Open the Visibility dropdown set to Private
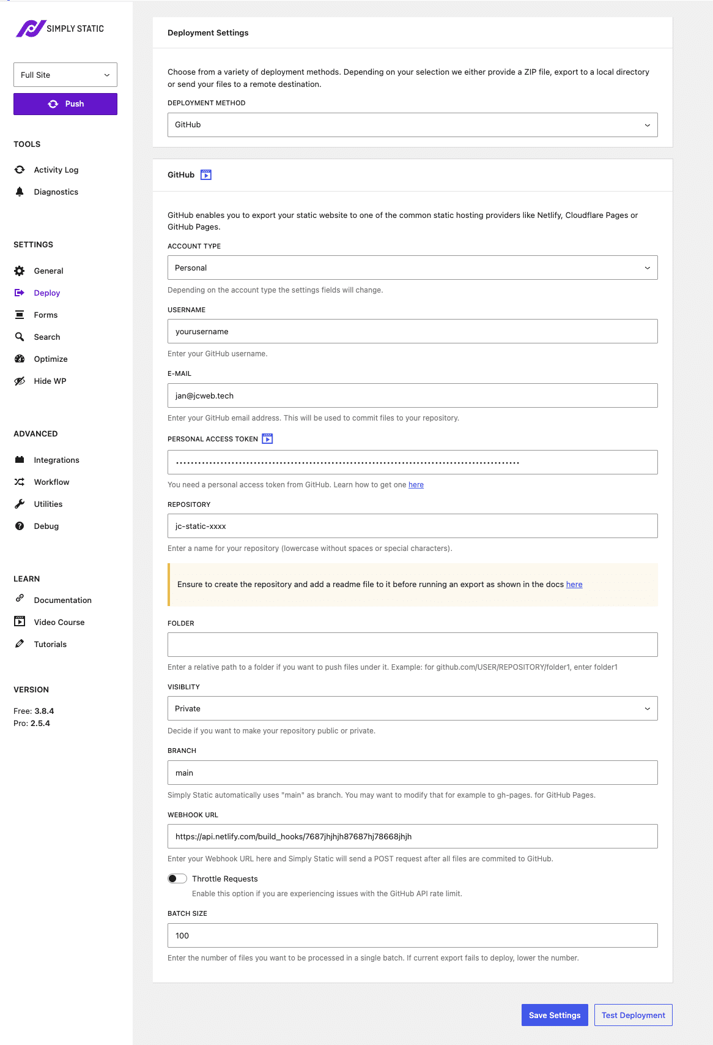This screenshot has height=1045, width=713. tap(413, 708)
